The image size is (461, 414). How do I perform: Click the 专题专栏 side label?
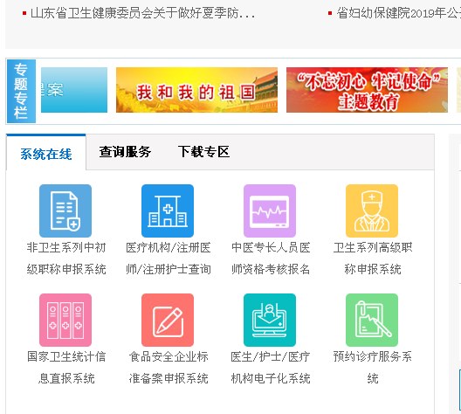point(21,91)
